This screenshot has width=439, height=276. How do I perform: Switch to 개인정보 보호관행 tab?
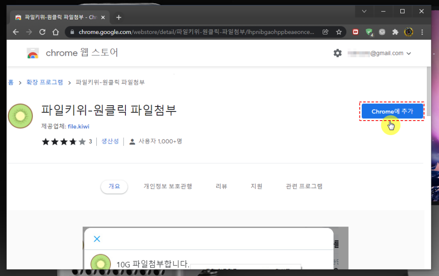(168, 186)
